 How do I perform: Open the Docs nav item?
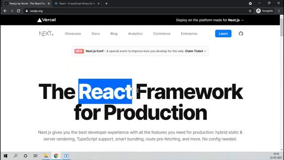click(x=96, y=34)
